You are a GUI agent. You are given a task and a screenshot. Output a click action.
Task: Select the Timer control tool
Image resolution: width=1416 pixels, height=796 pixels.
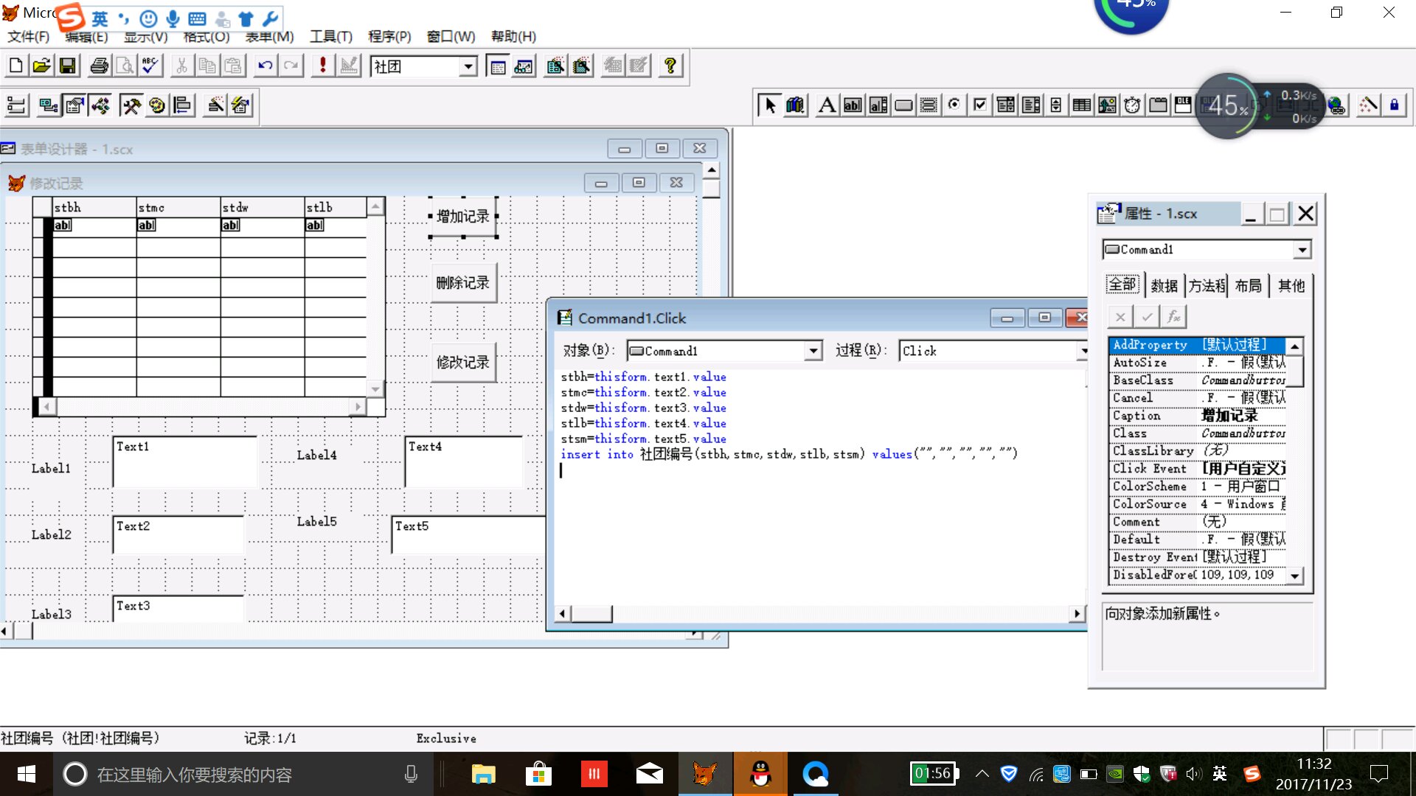[1132, 105]
